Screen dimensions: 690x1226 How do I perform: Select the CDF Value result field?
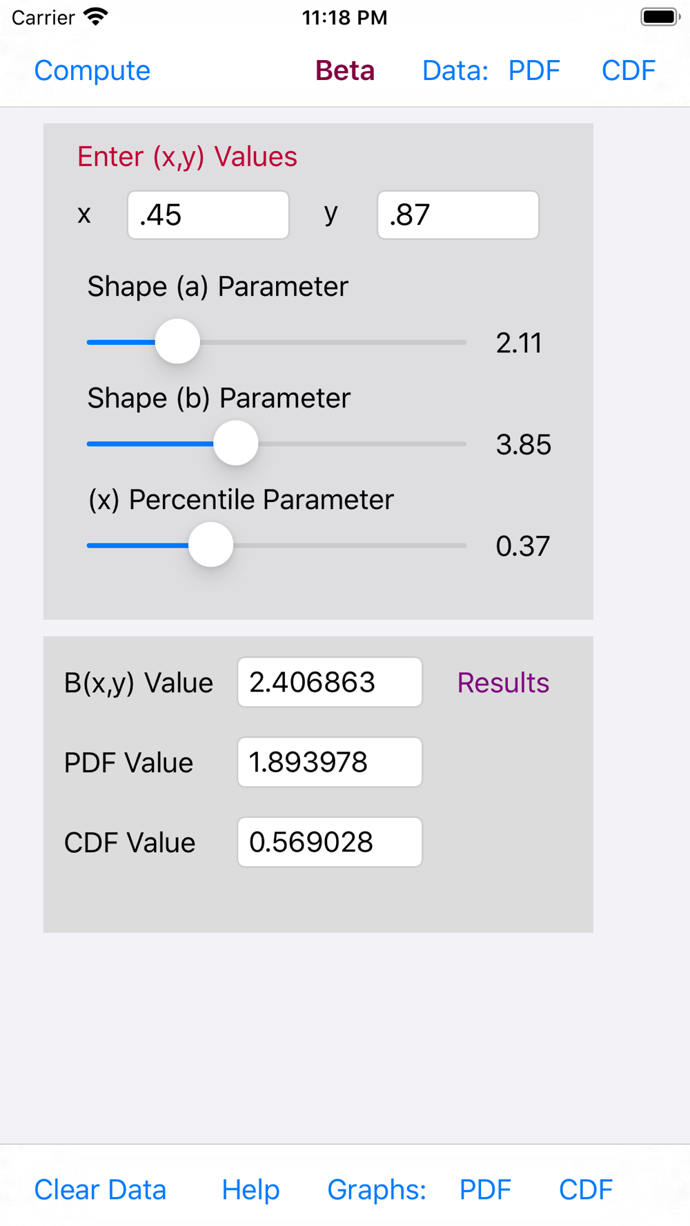(x=330, y=842)
